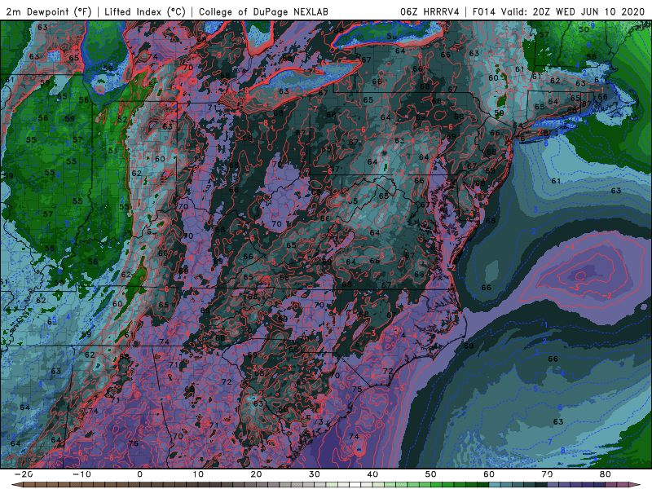
Task: Click the '76' dewpoint value on the map
Action: coord(134,443)
